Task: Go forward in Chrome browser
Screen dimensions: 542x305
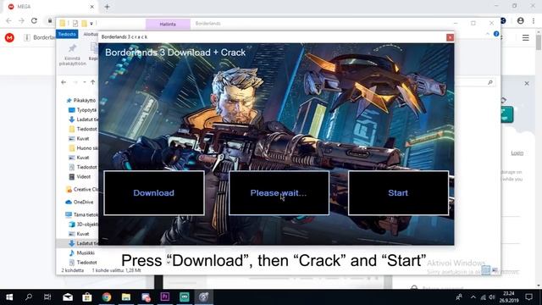Action: point(21,20)
